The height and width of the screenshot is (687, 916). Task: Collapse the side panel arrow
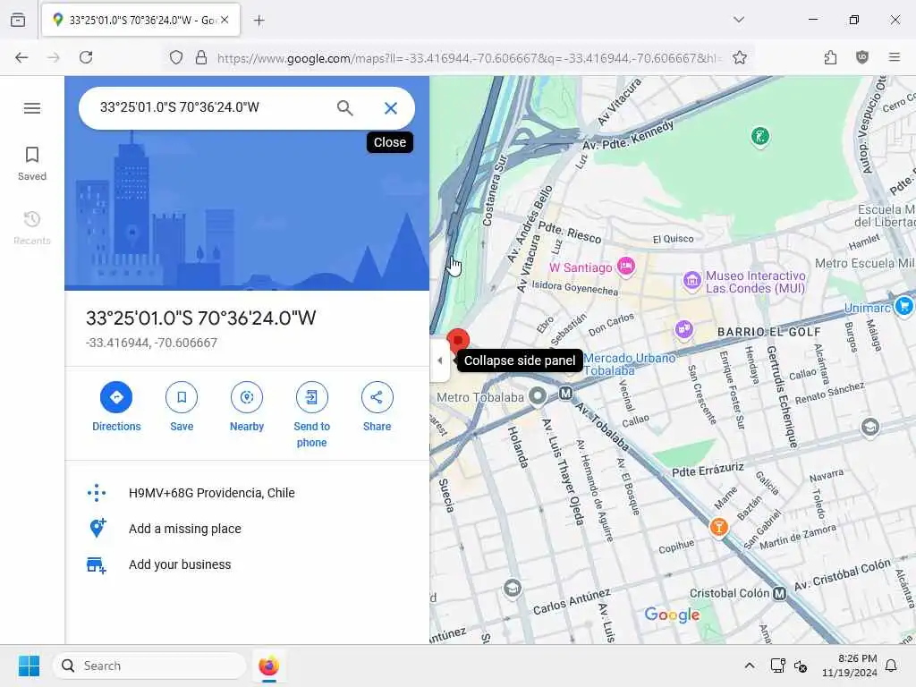coord(440,360)
